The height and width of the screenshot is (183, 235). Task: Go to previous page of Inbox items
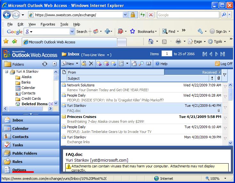point(211,54)
